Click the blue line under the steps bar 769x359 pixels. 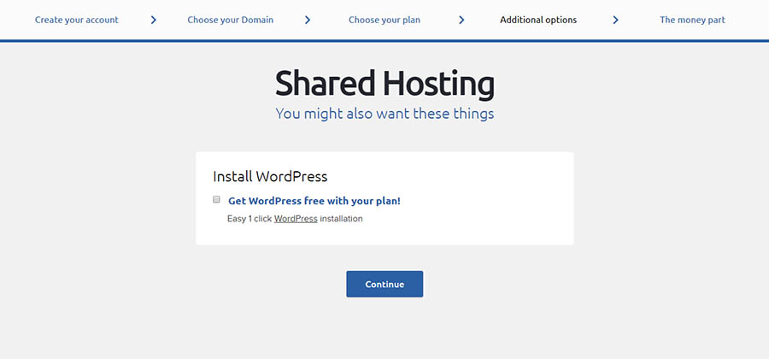pos(384,40)
